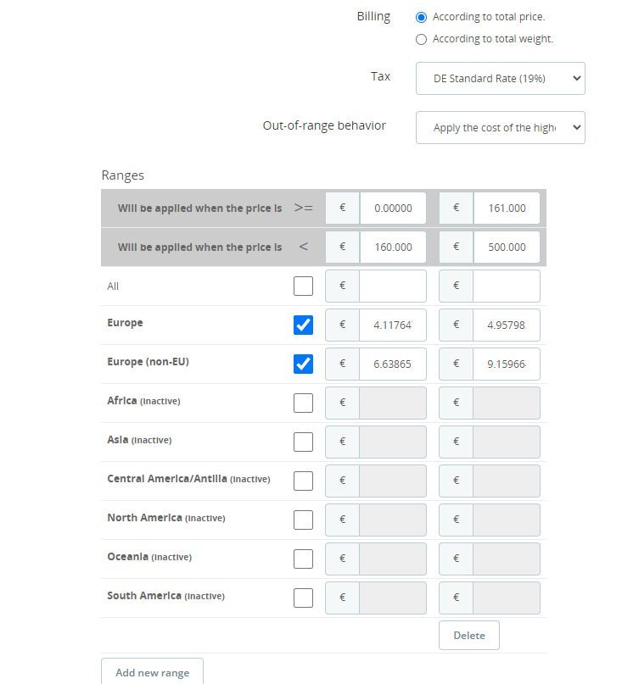Click the All price field in first range
622x684 pixels.
click(392, 286)
